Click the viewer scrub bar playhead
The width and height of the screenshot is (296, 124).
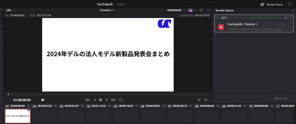click(x=8, y=94)
